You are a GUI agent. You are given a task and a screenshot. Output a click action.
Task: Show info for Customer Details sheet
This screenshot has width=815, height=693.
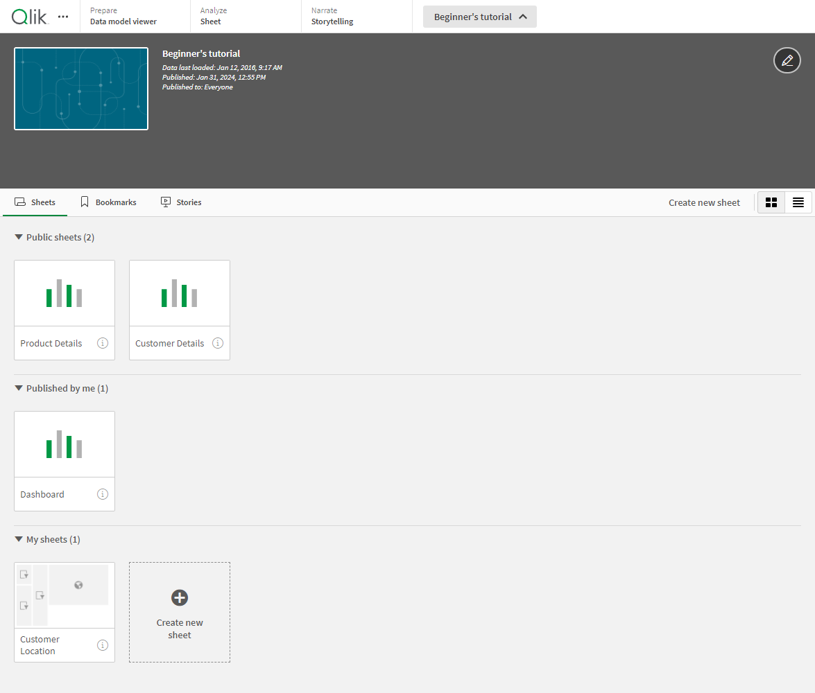(218, 343)
